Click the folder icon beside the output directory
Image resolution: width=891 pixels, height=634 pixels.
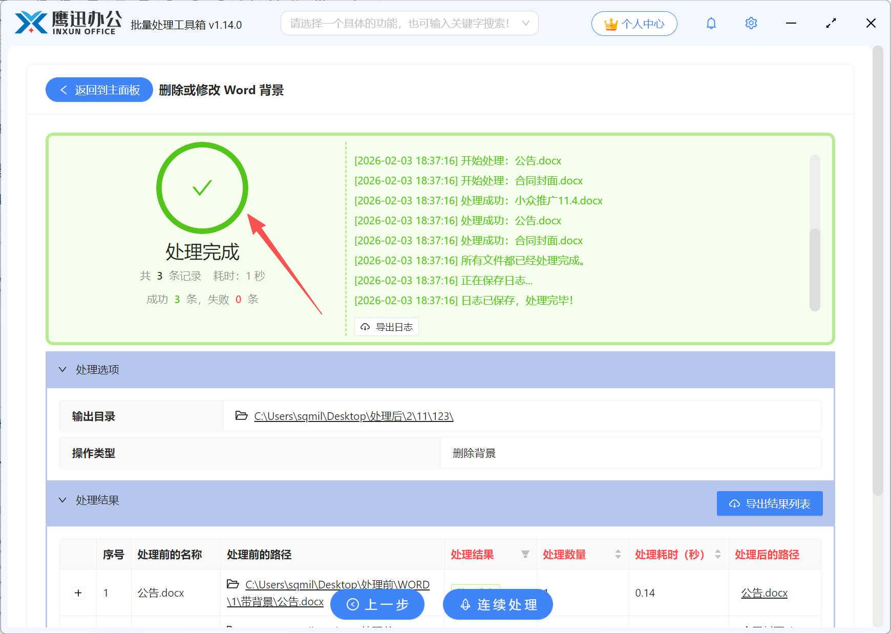tap(241, 416)
